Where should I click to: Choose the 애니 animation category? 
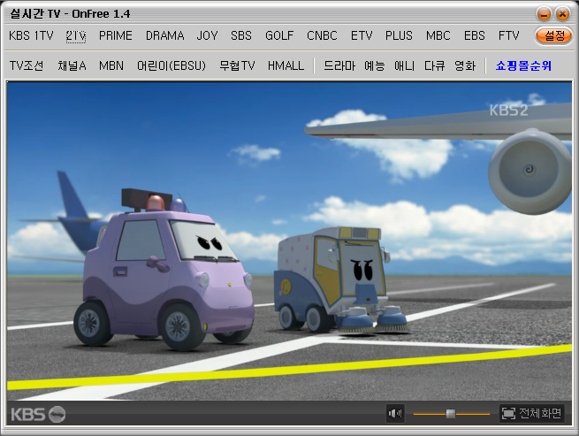[404, 65]
